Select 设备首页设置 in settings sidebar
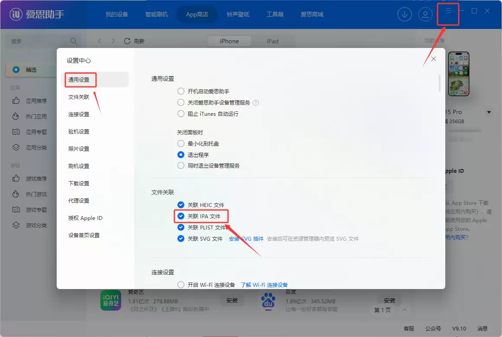Image resolution: width=502 pixels, height=337 pixels. 84,235
